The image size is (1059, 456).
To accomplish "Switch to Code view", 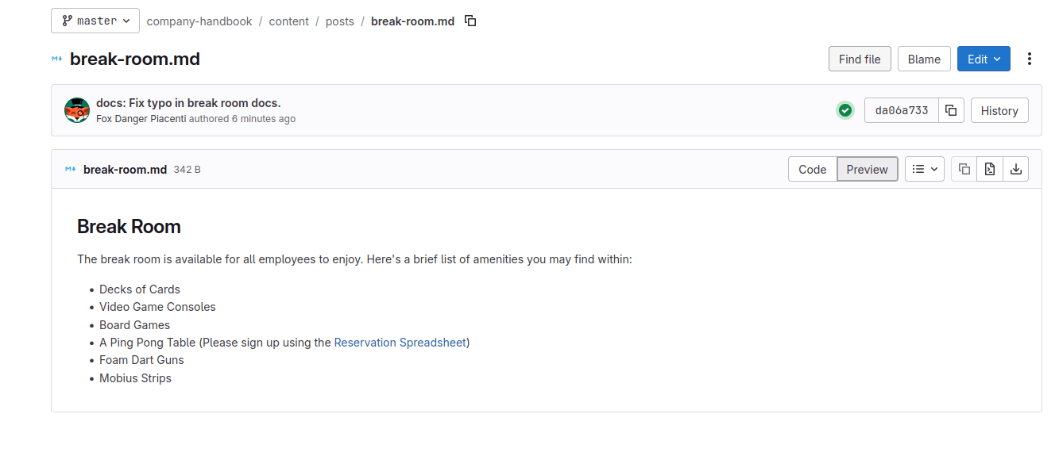I will (x=812, y=169).
